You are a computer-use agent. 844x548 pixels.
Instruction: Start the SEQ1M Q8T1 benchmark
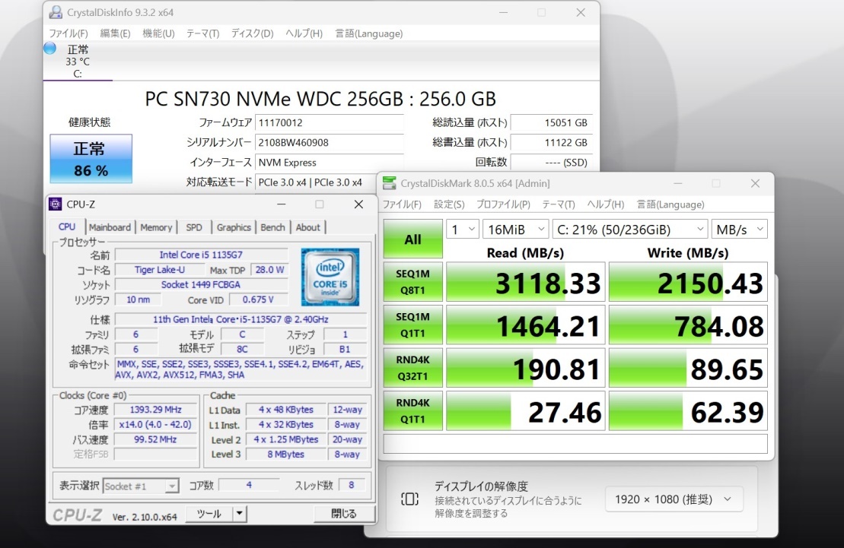(412, 282)
